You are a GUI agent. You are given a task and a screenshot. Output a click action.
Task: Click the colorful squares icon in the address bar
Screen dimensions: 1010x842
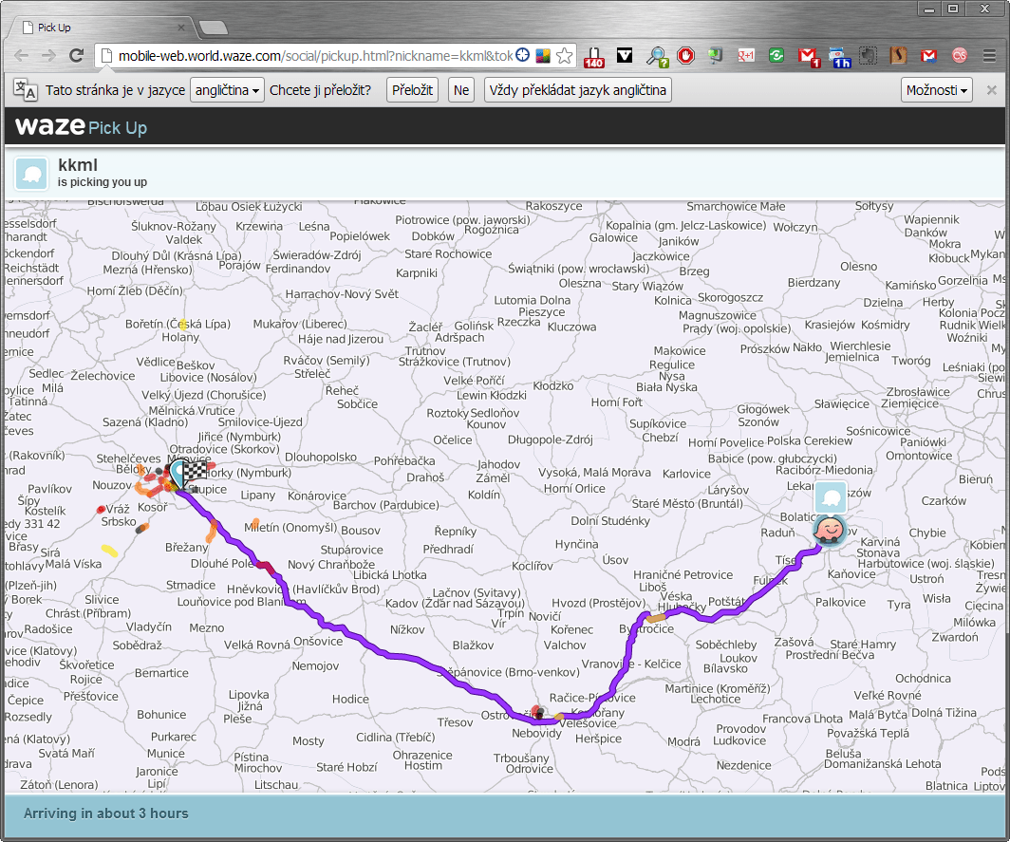543,55
